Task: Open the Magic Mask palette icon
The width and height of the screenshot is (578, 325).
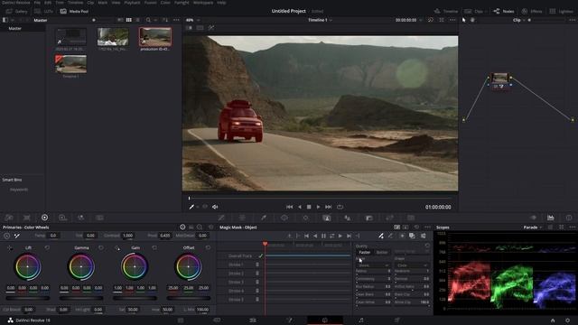Action: tap(327, 218)
